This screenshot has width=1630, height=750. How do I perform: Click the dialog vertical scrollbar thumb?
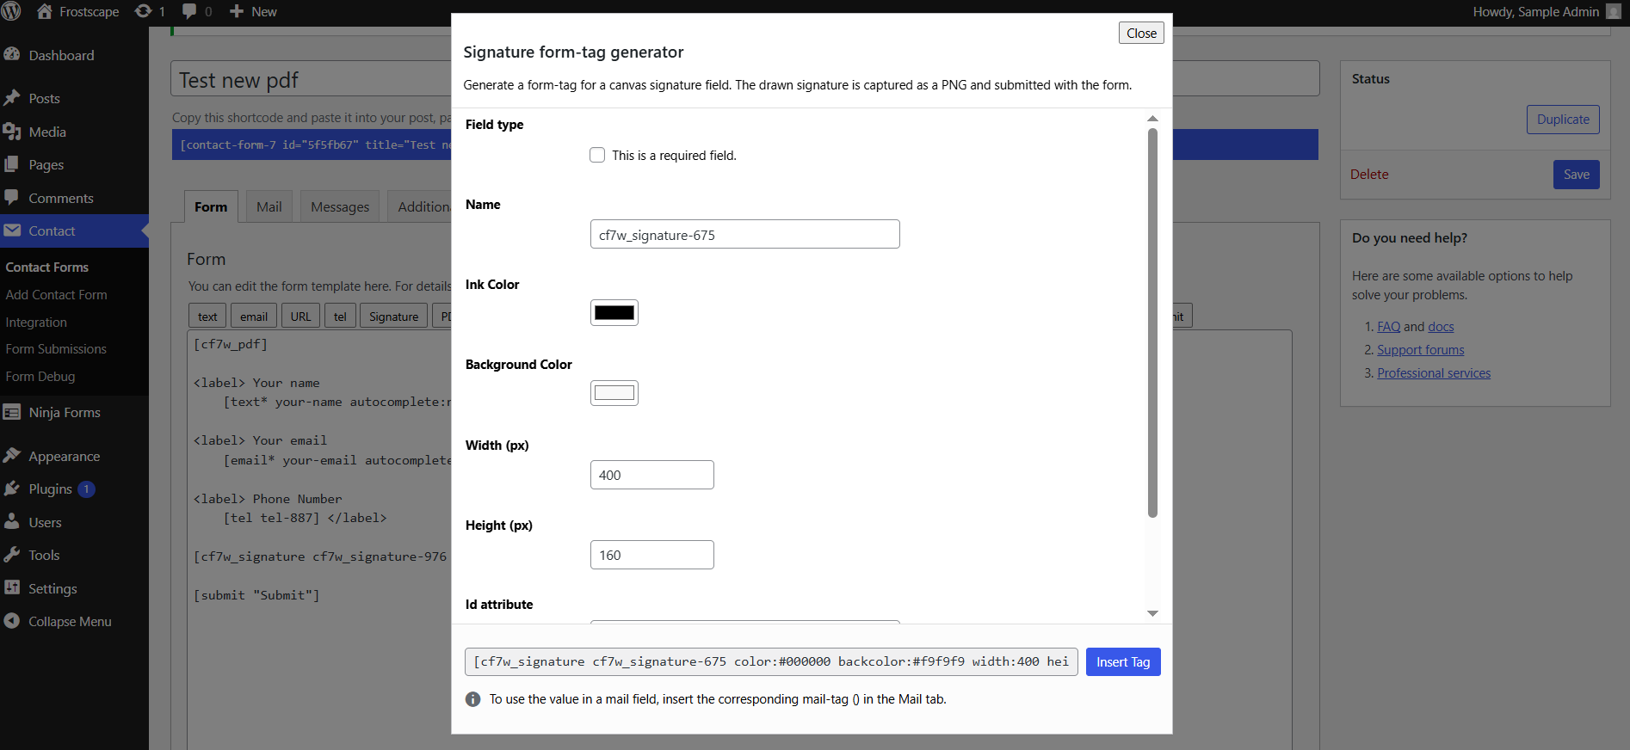pyautogui.click(x=1152, y=323)
